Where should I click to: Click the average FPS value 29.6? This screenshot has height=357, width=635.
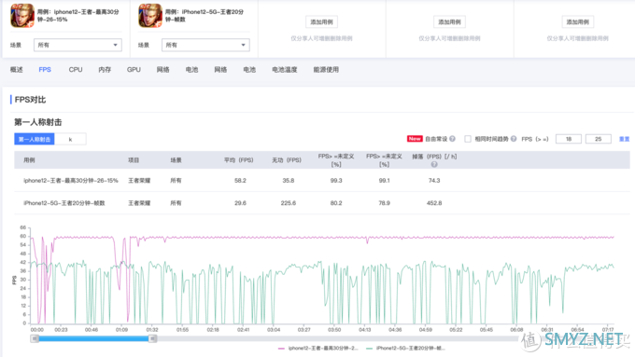(240, 203)
